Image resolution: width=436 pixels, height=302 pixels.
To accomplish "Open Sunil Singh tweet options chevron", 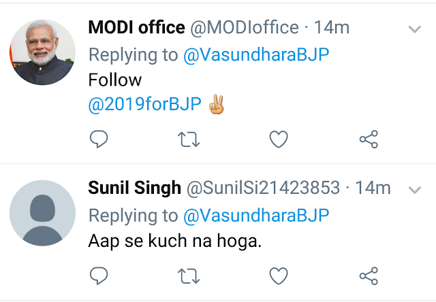I will [x=415, y=190].
